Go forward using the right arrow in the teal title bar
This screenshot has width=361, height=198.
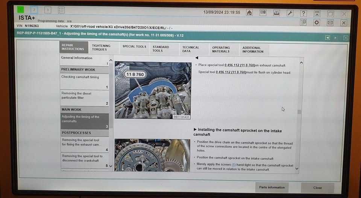click(x=335, y=37)
